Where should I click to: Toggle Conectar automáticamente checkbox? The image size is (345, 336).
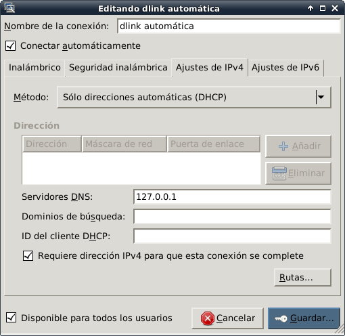[x=11, y=45]
